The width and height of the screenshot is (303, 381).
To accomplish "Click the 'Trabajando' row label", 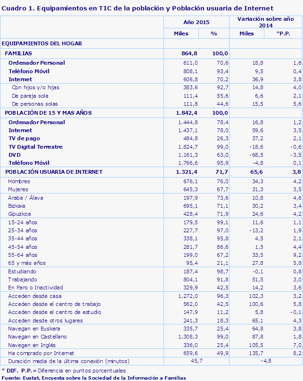I will [x=23, y=279].
